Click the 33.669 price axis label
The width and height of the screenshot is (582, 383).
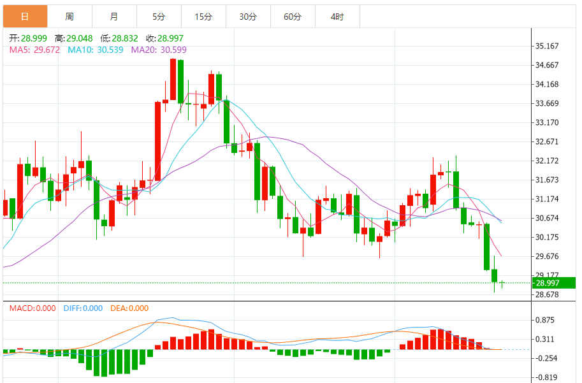[547, 103]
